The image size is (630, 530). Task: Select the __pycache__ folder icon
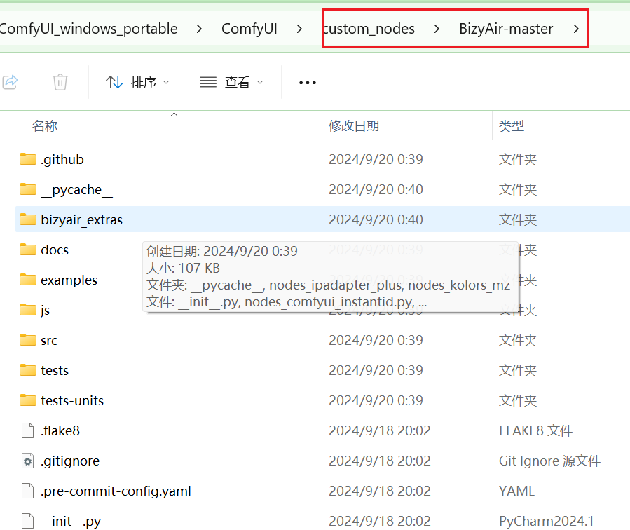(28, 189)
